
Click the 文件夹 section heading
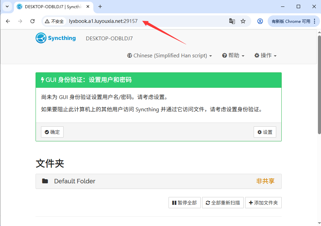[50, 164]
